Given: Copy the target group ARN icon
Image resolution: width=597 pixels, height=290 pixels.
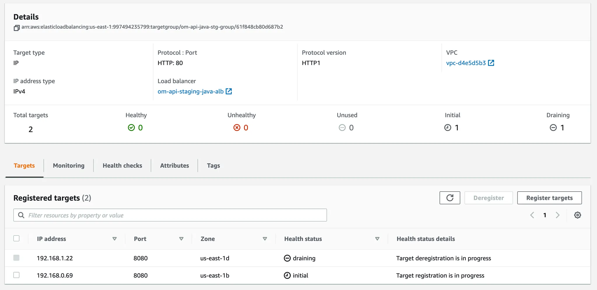Looking at the screenshot, I should coord(17,28).
